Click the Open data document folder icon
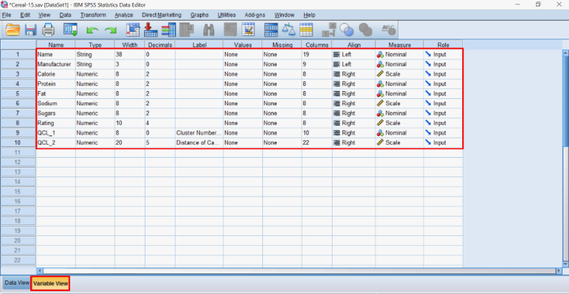Screen dimensions: 569x294 pyautogui.click(x=13, y=29)
